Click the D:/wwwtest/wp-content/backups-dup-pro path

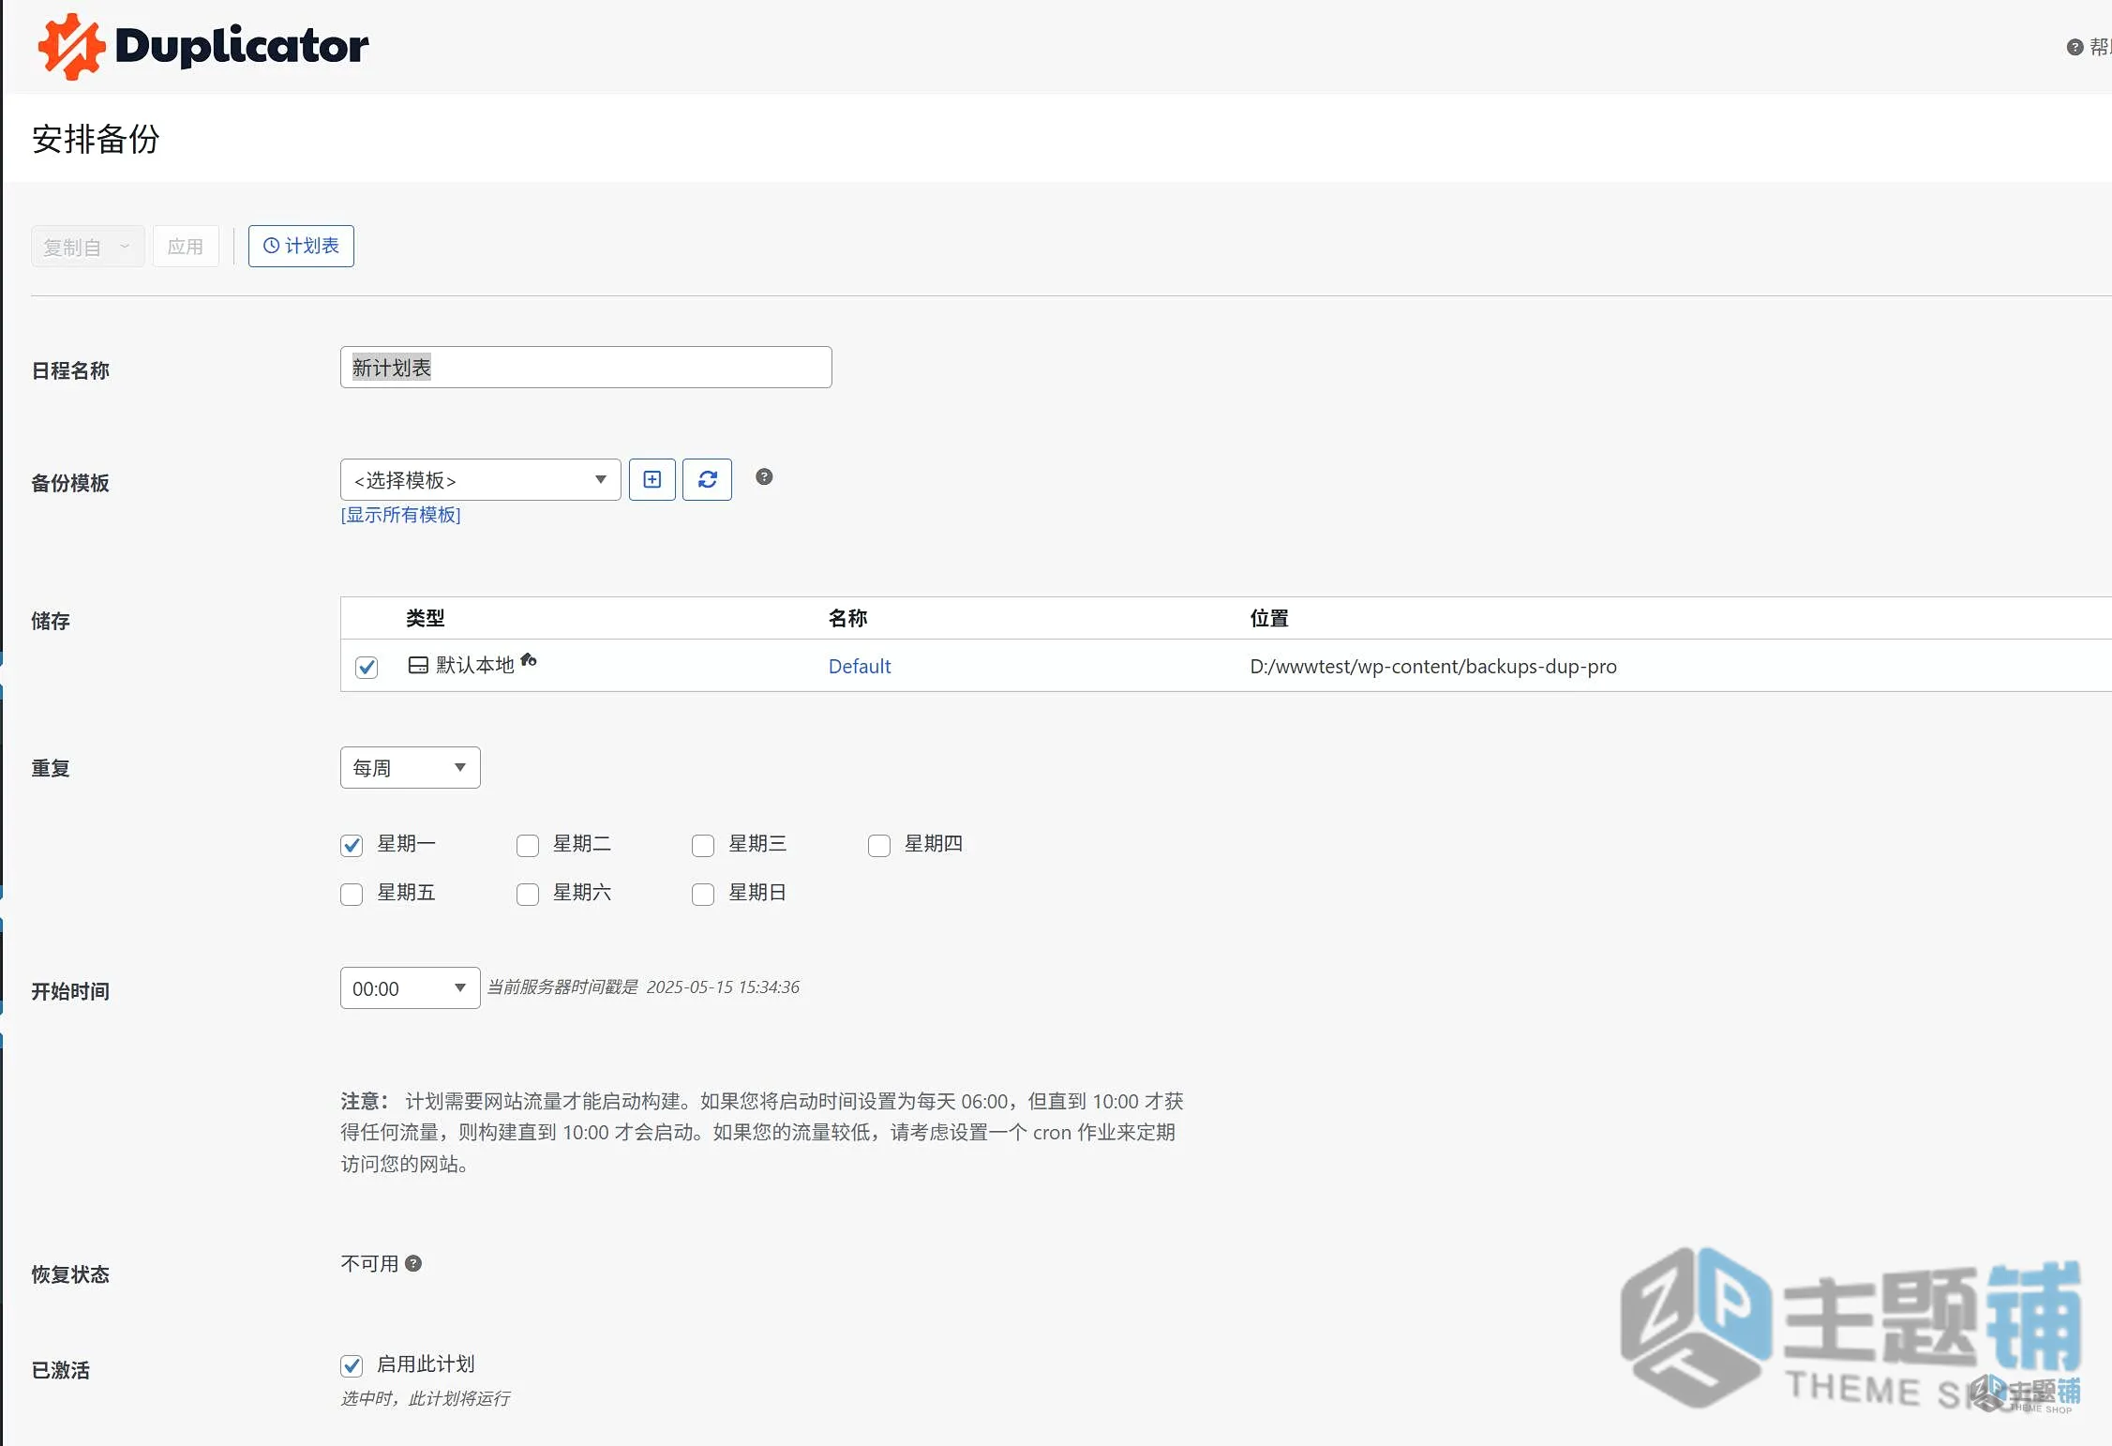1433,667
